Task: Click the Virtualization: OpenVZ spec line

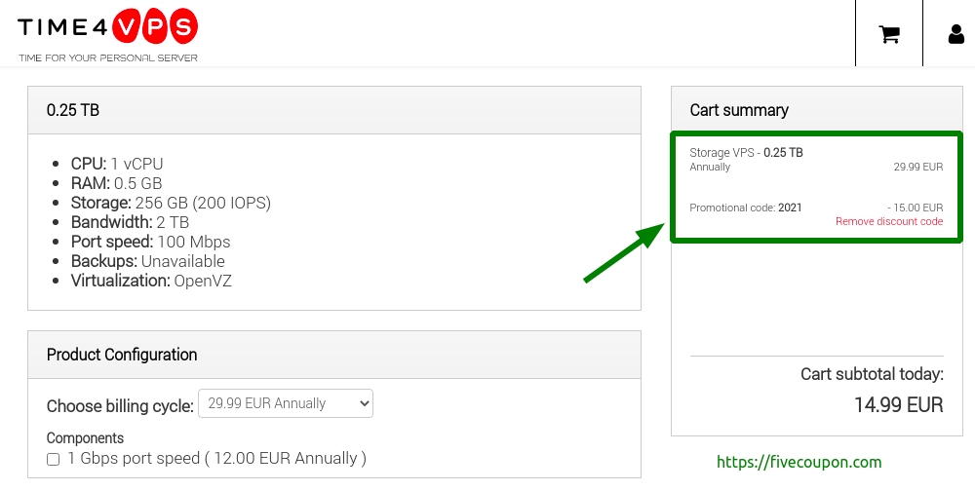Action: 151,281
